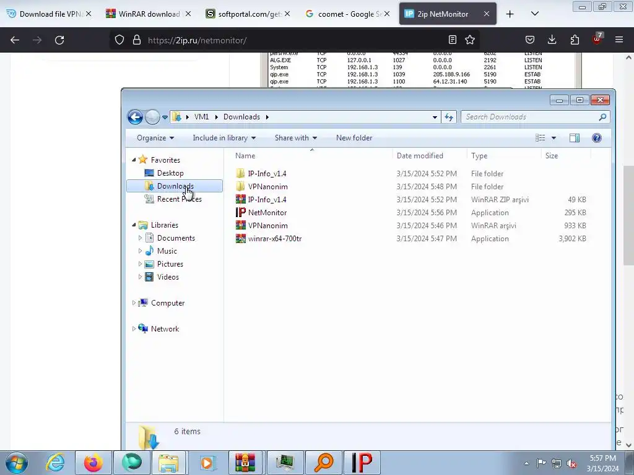Click VM1 in the Explorer breadcrumb

(x=201, y=117)
